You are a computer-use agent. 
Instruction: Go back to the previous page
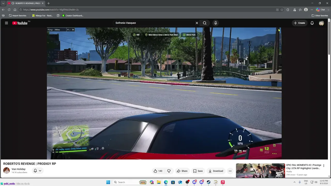click(3, 10)
